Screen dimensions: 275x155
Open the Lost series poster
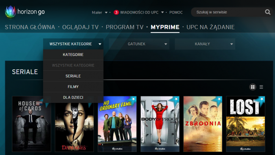coord(245,124)
